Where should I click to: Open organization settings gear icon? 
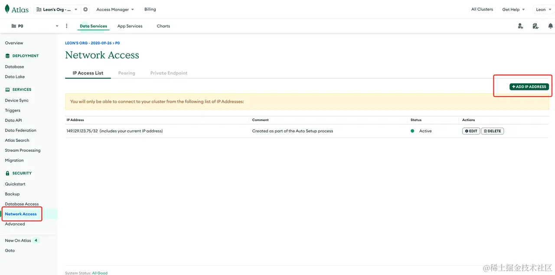click(85, 10)
